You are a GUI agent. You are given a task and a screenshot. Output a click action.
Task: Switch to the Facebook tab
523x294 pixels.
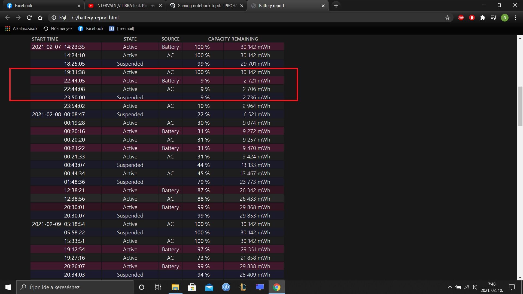click(41, 6)
